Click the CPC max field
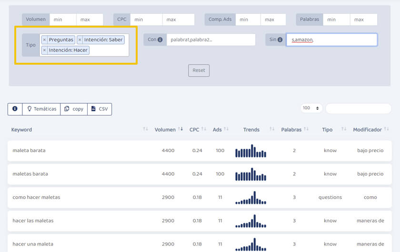This screenshot has width=400, height=252. pos(178,19)
